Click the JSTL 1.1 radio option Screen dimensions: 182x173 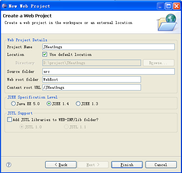click(x=66, y=127)
